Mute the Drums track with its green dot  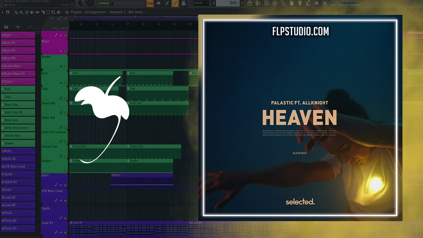pos(65,67)
